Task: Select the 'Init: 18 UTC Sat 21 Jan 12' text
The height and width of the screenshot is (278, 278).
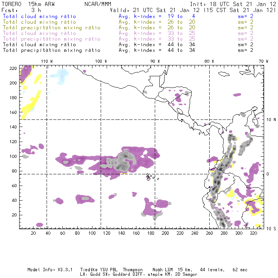Action: tap(233, 4)
